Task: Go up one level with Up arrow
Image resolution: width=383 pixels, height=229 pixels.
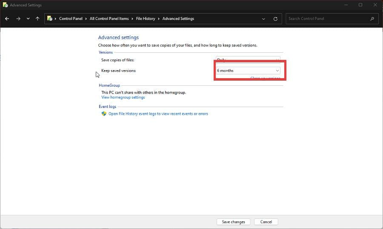Action: click(37, 19)
